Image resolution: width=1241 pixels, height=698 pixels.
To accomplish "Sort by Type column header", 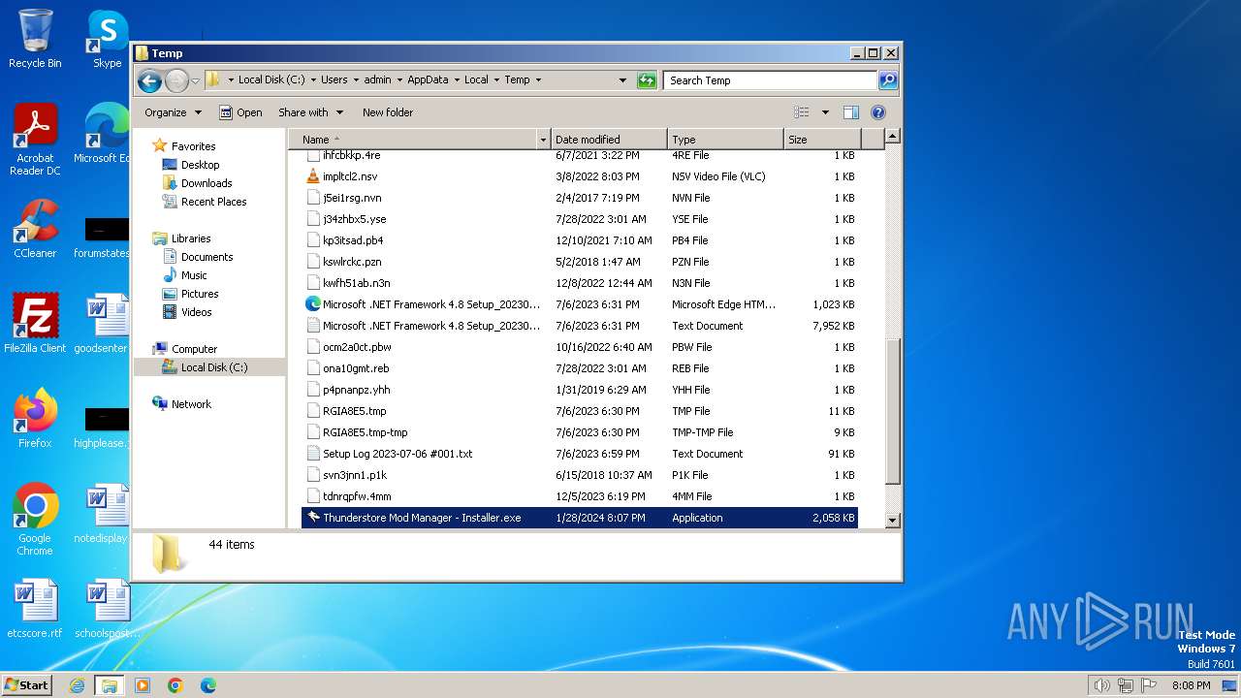I will click(725, 140).
